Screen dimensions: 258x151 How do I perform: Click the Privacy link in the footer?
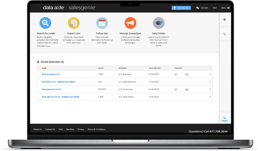click(81, 129)
